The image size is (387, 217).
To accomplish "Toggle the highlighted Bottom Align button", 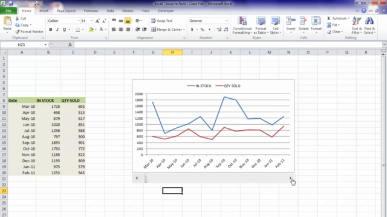I will [x=128, y=21].
